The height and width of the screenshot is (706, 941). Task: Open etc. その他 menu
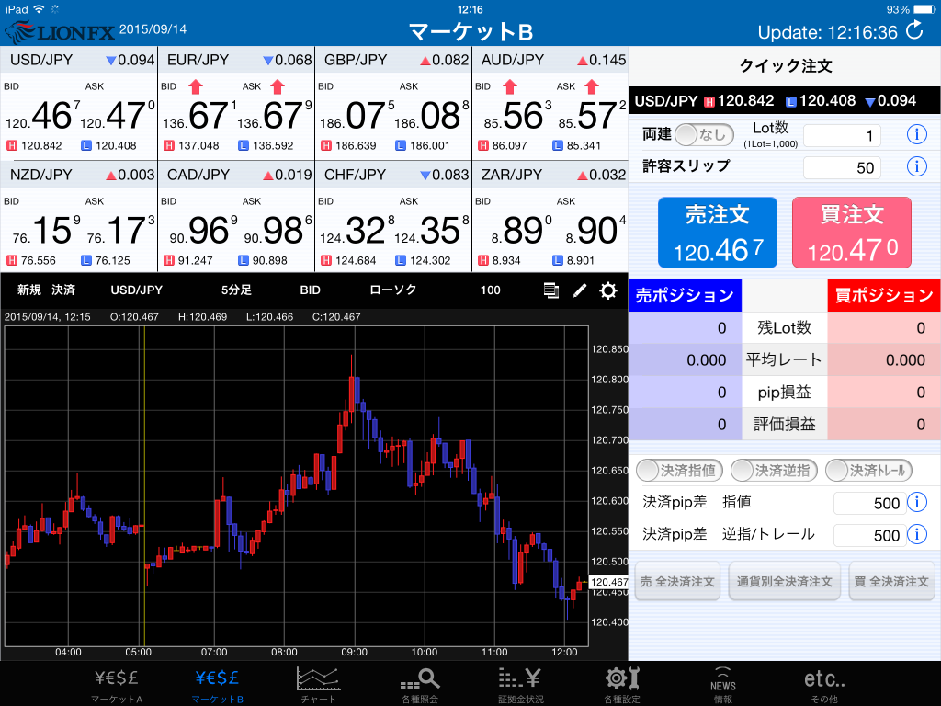824,686
